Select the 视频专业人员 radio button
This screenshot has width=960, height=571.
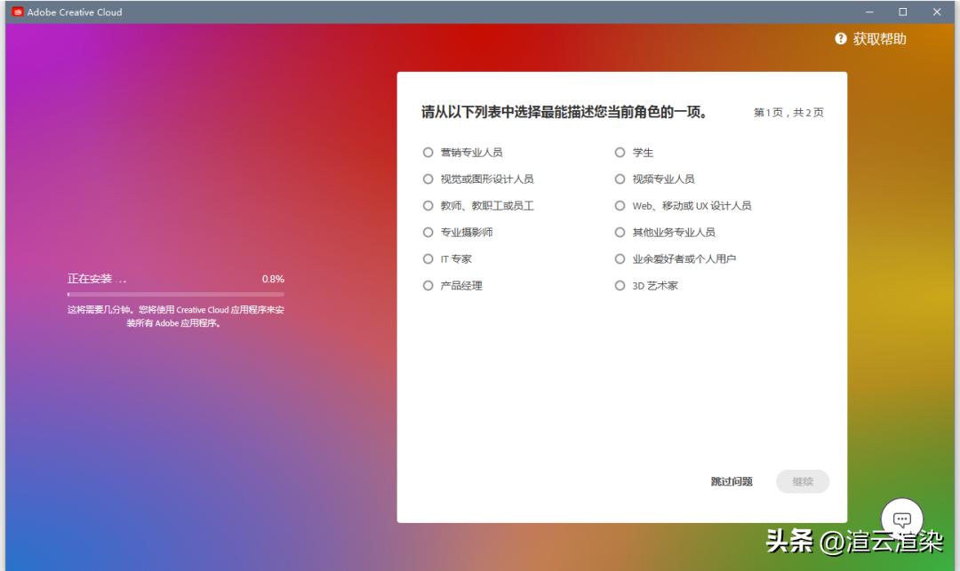(620, 178)
